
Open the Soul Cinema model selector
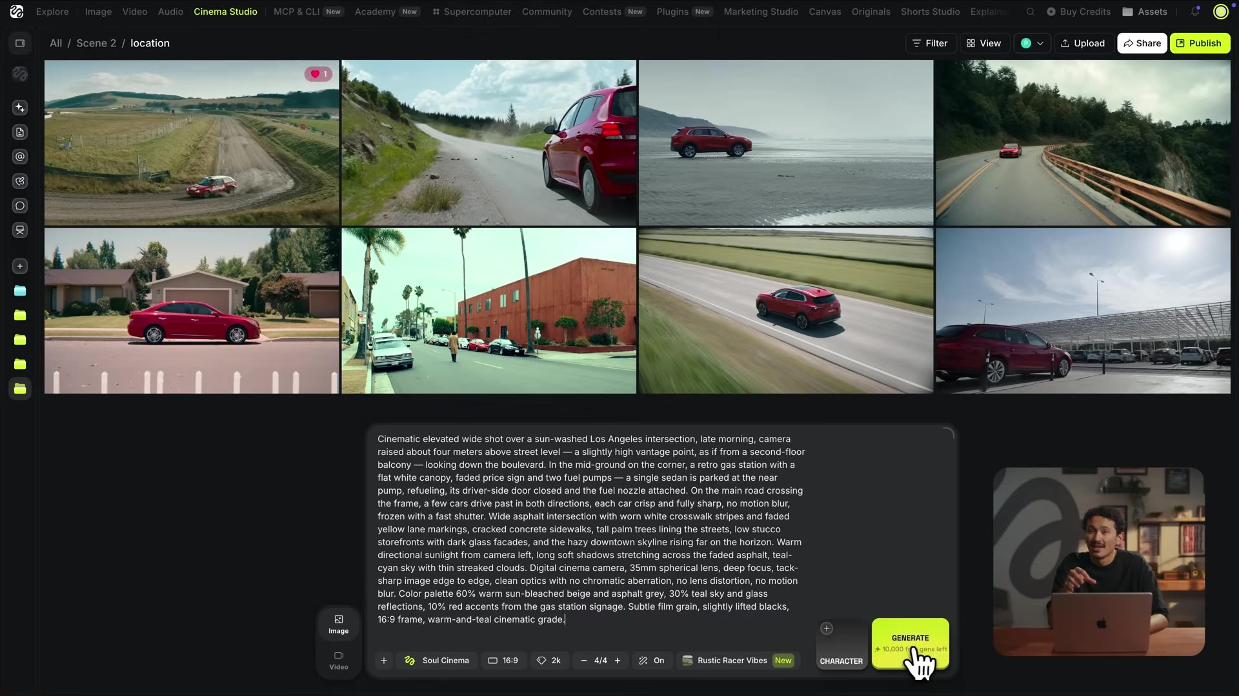click(437, 661)
